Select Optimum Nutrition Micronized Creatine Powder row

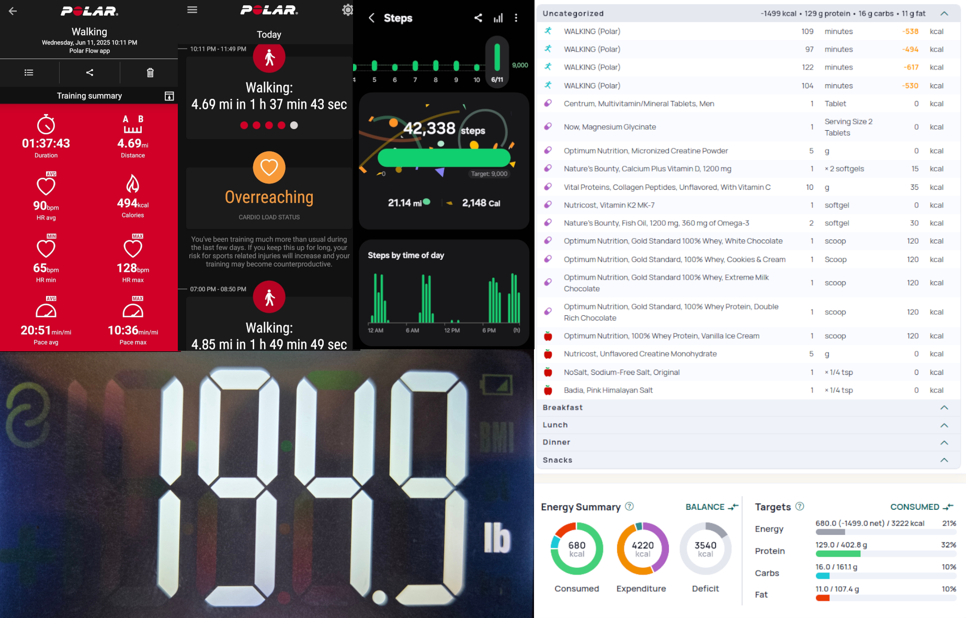748,151
